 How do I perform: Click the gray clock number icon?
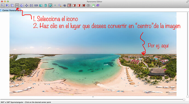pyautogui.click(x=88, y=5)
